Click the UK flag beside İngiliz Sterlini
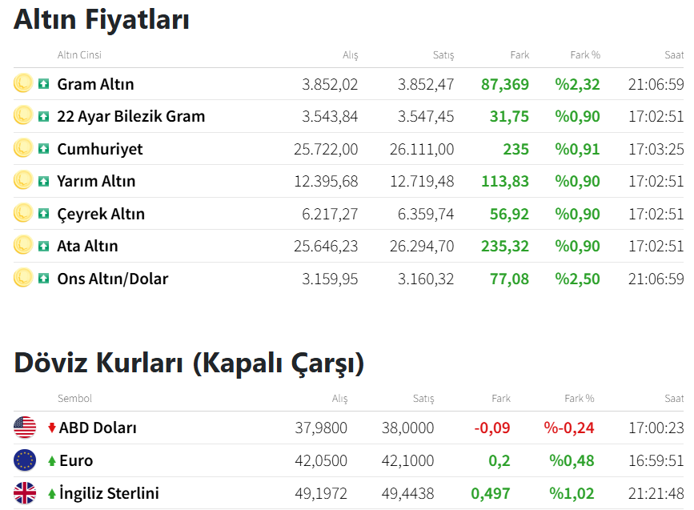The height and width of the screenshot is (510, 694). 25,493
